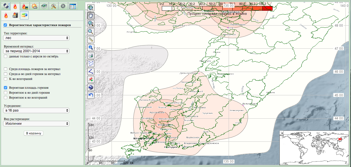Click the add pushpin marker tool
Viewport: 351px width, 167px height.
point(91,79)
